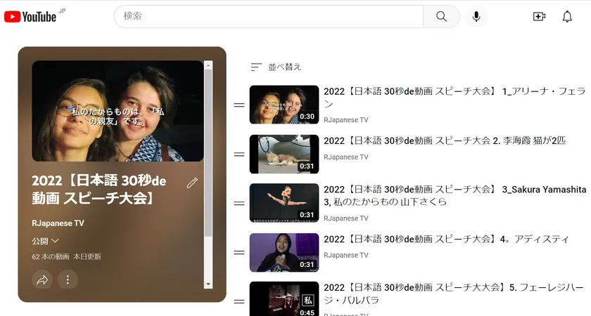The height and width of the screenshot is (316, 591).
Task: Expand the 公開 visibility dropdown
Action: pos(46,241)
